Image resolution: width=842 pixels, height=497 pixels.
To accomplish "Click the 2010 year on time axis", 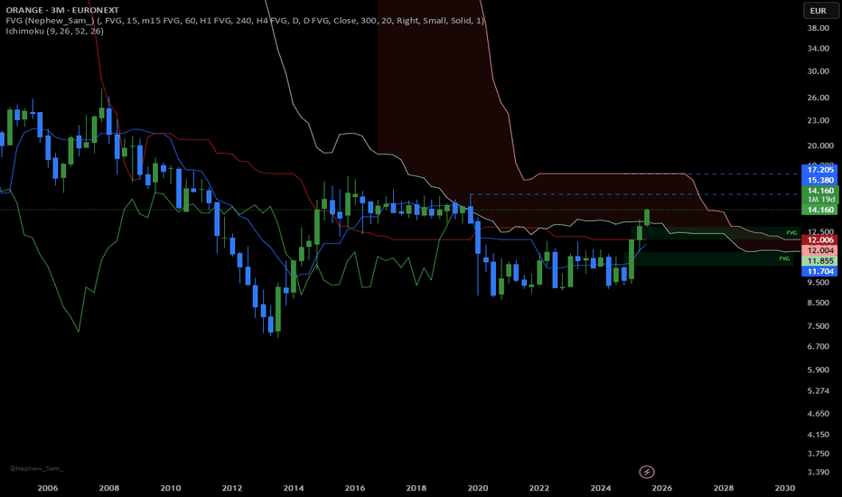I will 170,488.
